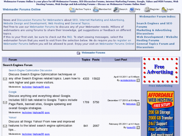Click the Login key icon
Viewport: 182px width, 136px height.
pos(164,9)
